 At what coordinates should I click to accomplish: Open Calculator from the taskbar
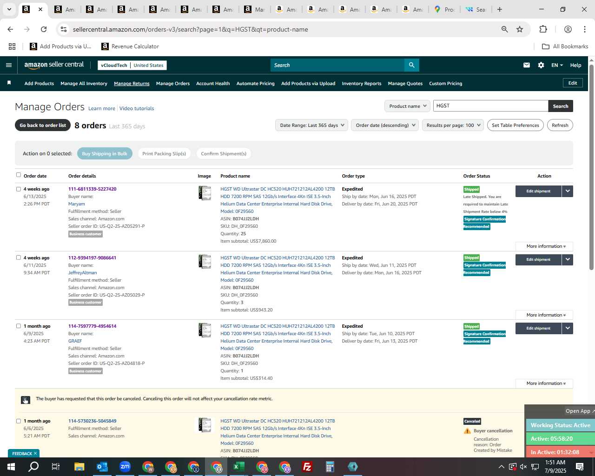pyautogui.click(x=330, y=467)
